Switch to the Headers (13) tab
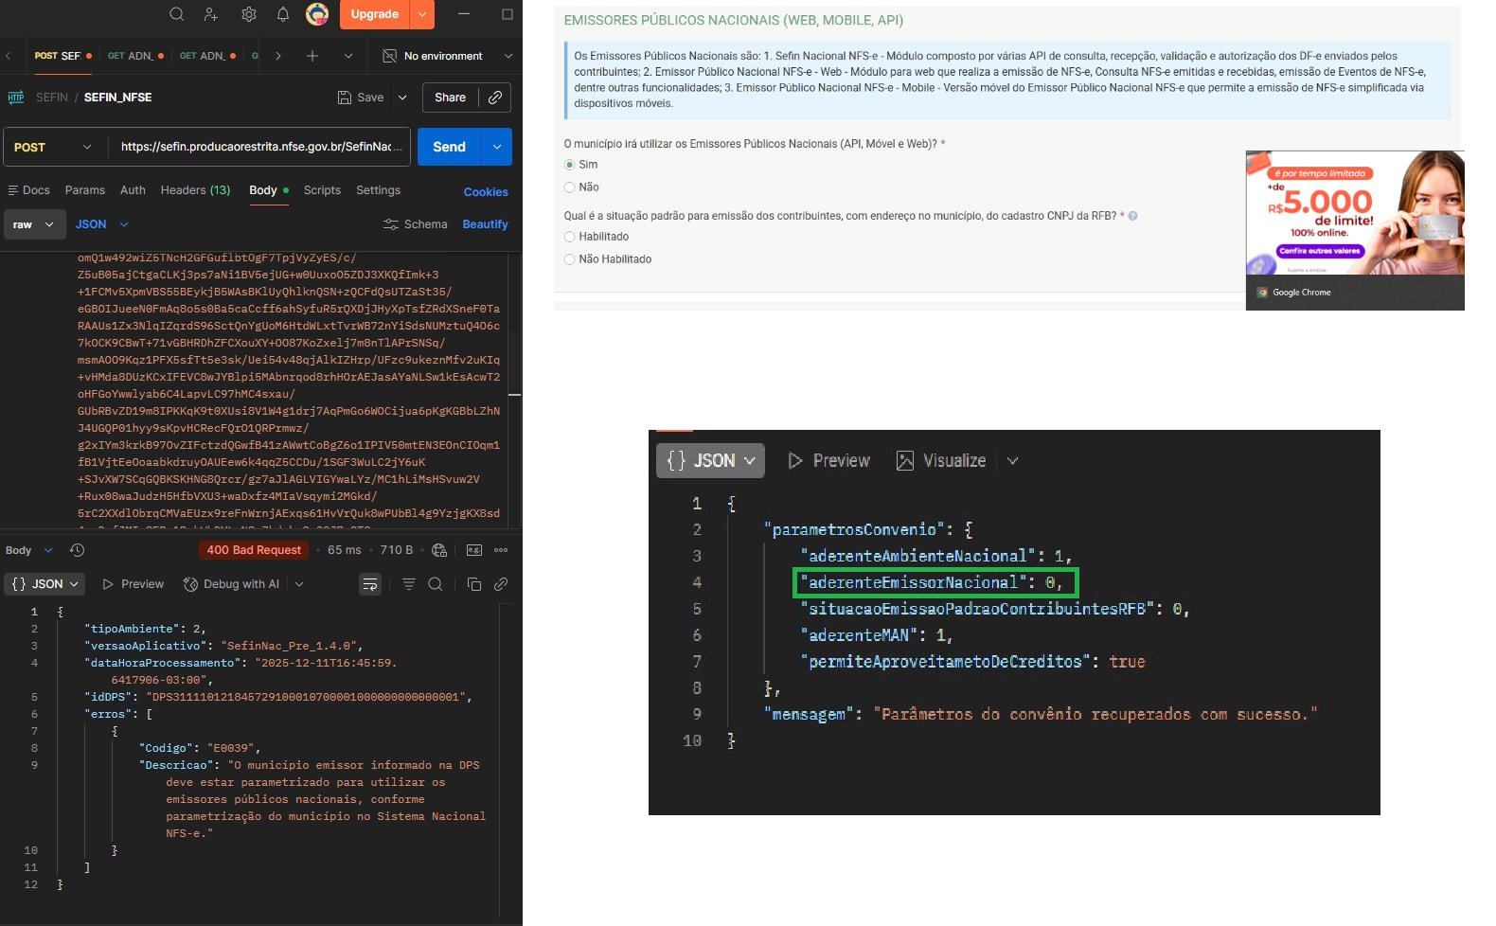The height and width of the screenshot is (926, 1496). point(195,190)
